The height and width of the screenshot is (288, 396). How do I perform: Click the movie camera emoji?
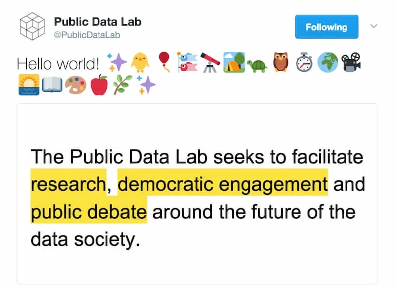351,62
